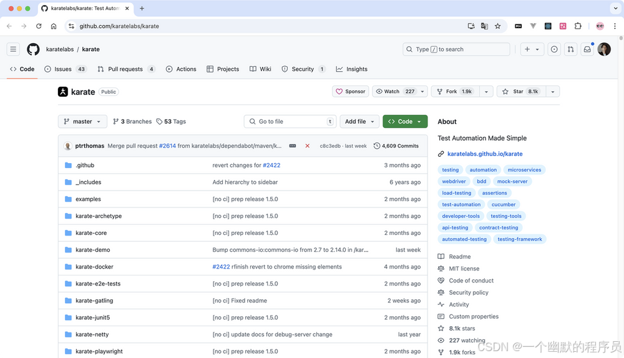Click the site information icon in address bar

pos(71,26)
